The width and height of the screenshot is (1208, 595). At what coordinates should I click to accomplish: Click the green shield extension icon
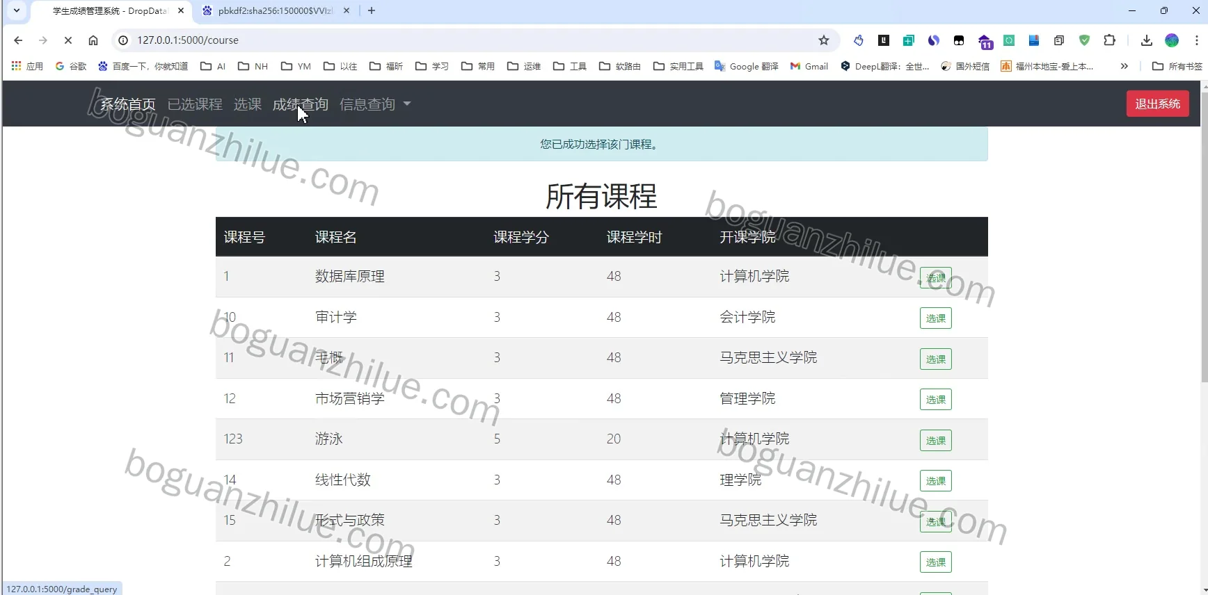click(1084, 40)
